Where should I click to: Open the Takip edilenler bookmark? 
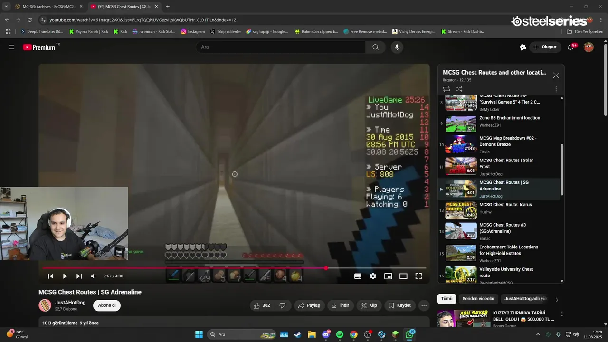click(225, 32)
